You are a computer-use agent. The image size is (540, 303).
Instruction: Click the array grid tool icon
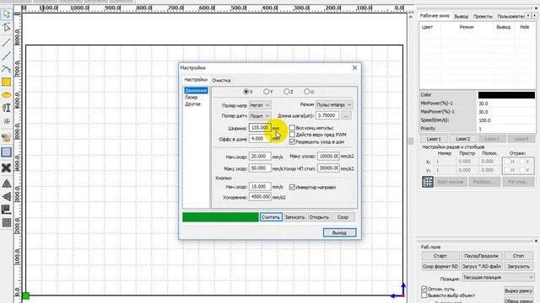click(x=6, y=222)
